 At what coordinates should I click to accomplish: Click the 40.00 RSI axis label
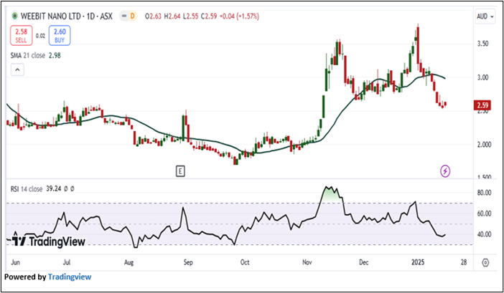coord(484,235)
